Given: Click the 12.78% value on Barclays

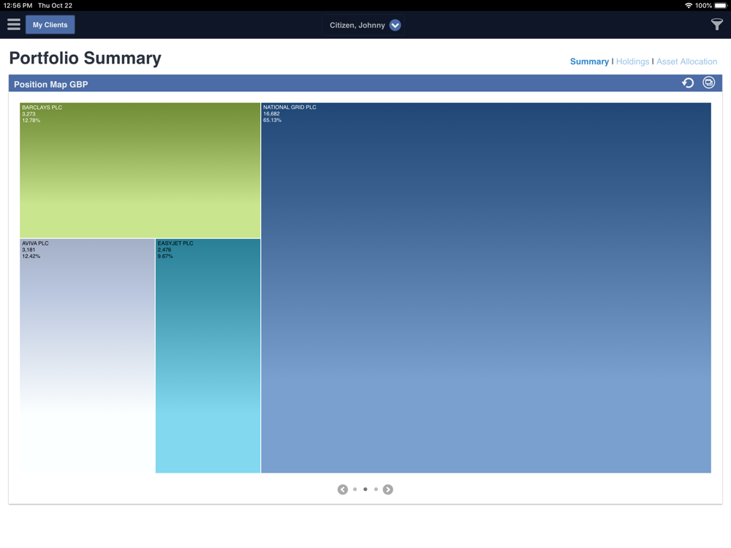Looking at the screenshot, I should (x=31, y=121).
